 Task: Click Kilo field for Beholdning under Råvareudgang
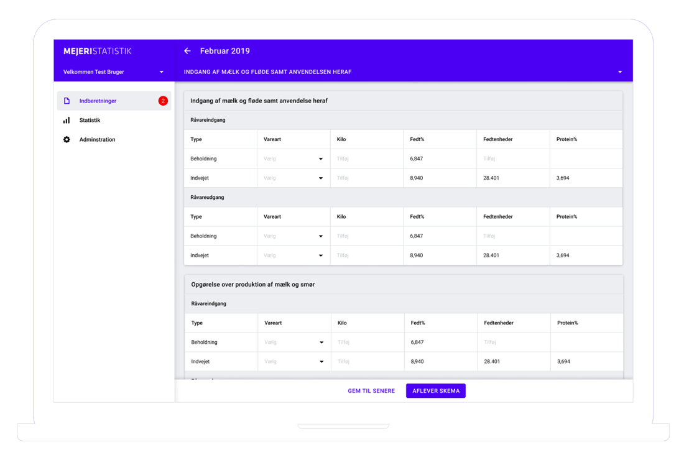tap(367, 236)
